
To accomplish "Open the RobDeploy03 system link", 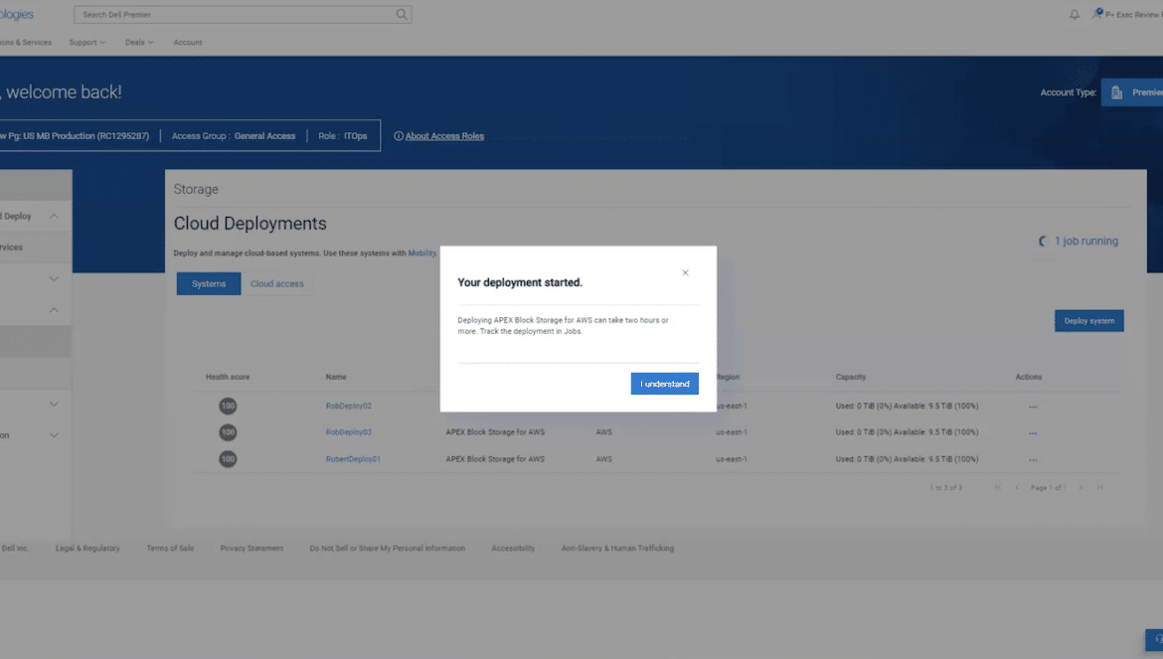I will pyautogui.click(x=349, y=432).
